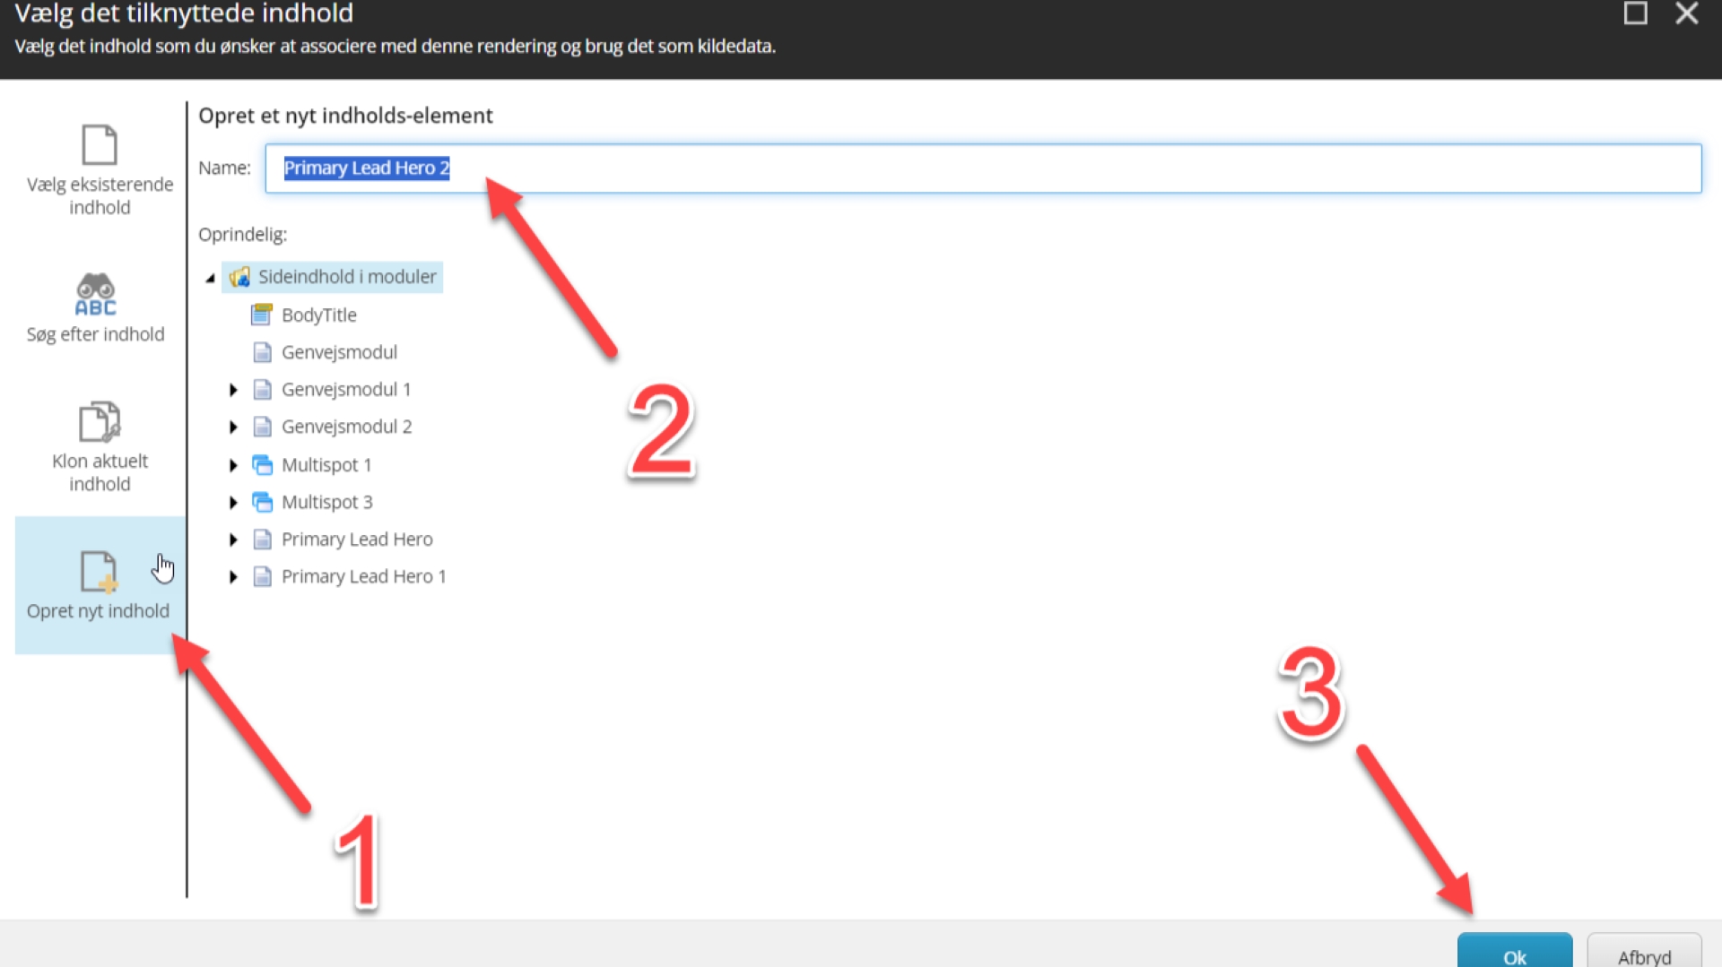
Task: Click the Sideindhold i moduler folder icon
Action: click(239, 277)
